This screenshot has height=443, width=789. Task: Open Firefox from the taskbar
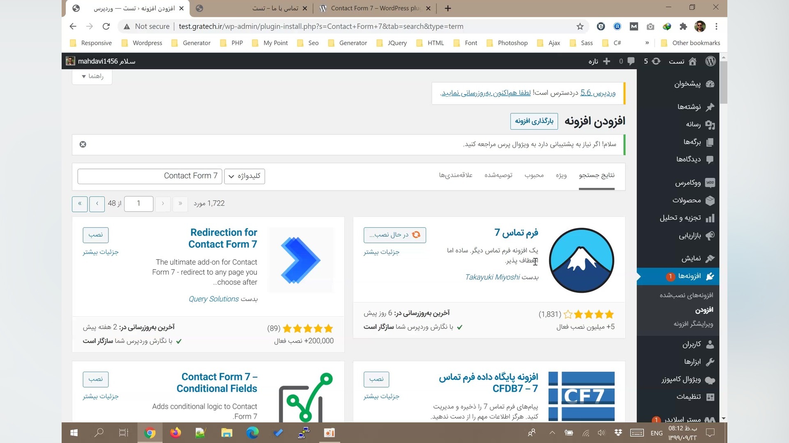coord(175,433)
